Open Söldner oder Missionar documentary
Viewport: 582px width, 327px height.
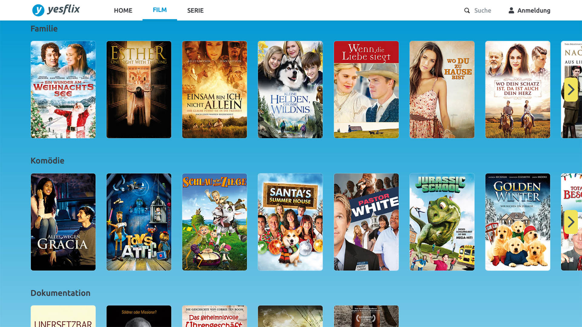[139, 316]
